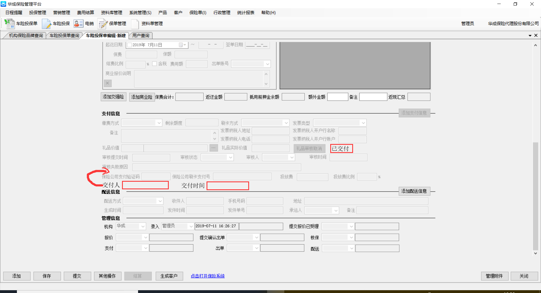Open the 录入 dropdown showing 管理员
The height and width of the screenshot is (293, 541).
tap(191, 226)
